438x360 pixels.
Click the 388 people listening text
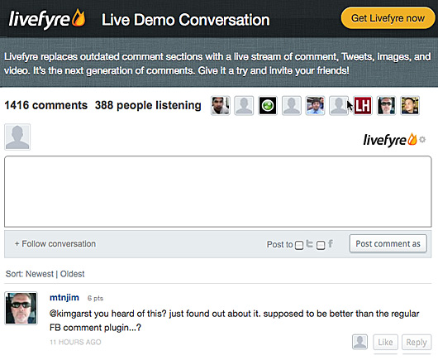coord(148,105)
